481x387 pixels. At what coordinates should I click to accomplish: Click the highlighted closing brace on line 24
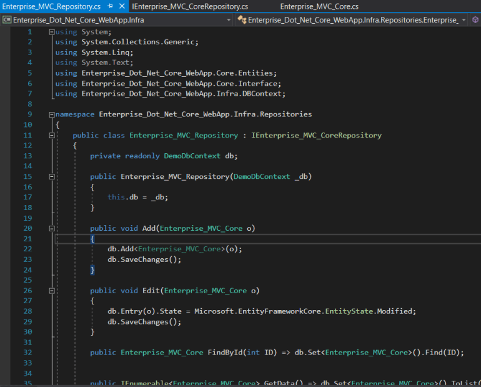tap(92, 270)
